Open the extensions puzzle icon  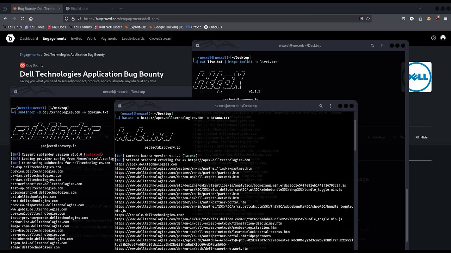[x=420, y=19]
